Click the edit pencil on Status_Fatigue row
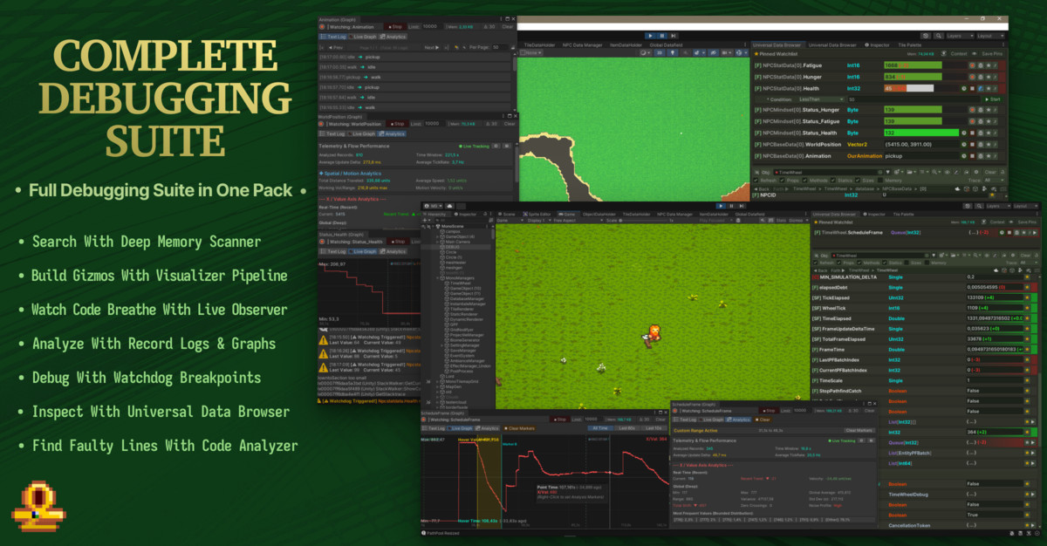The image size is (1047, 546). point(996,121)
